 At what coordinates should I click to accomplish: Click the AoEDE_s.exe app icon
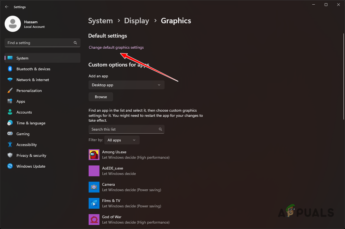click(94, 171)
